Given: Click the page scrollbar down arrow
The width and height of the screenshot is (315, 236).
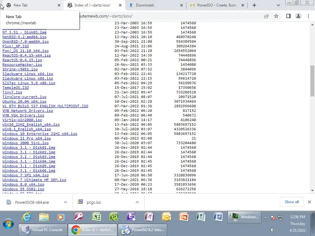Looking at the screenshot, I should pyautogui.click(x=313, y=191).
